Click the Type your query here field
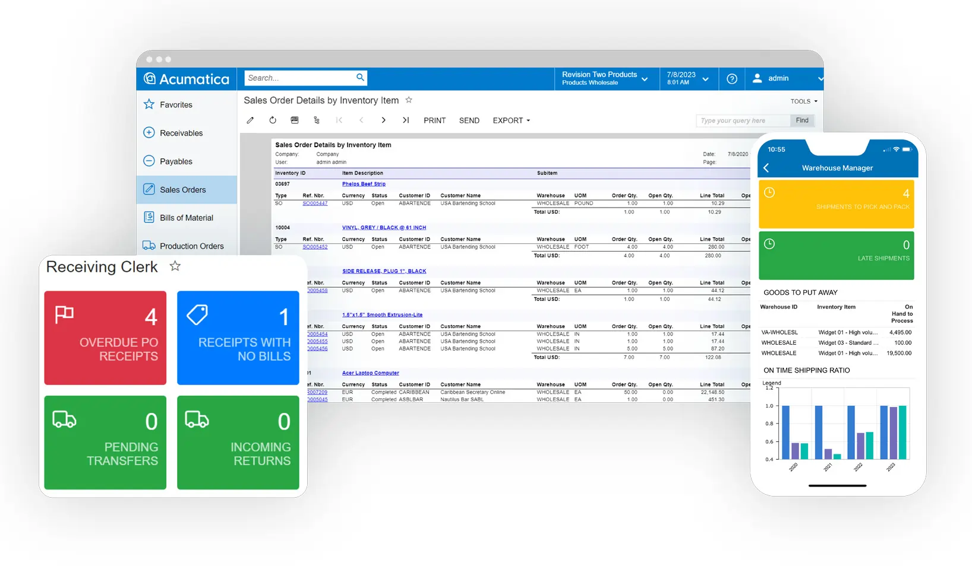 pos(743,120)
